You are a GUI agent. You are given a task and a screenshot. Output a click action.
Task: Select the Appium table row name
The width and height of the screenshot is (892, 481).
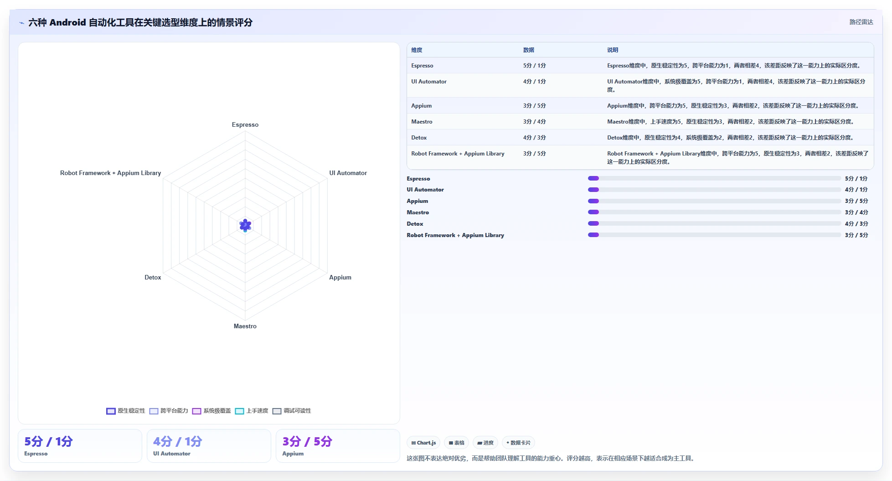(x=421, y=106)
